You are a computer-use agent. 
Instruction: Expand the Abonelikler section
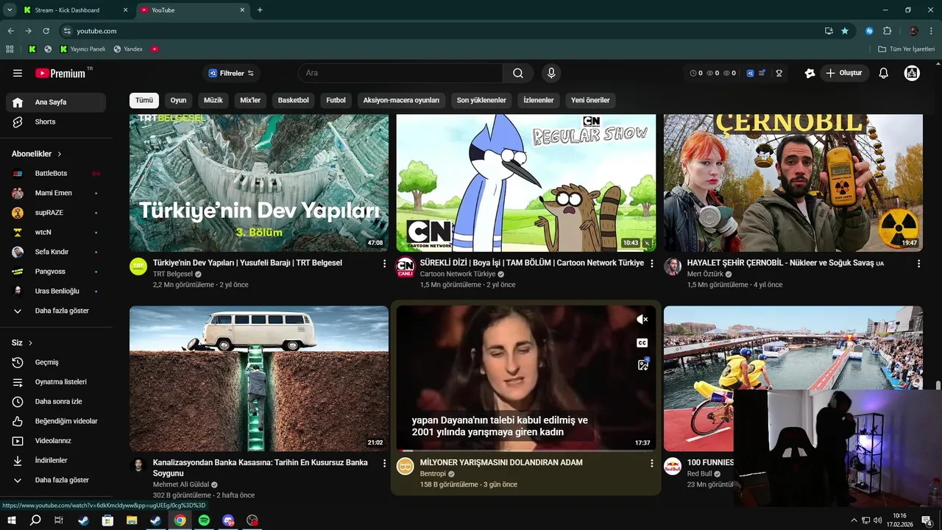(37, 154)
